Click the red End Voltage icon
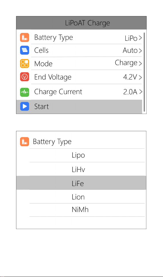 25,77
